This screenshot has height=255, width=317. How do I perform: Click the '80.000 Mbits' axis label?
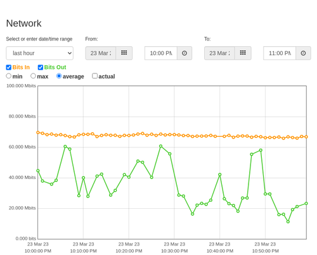coord(22,116)
